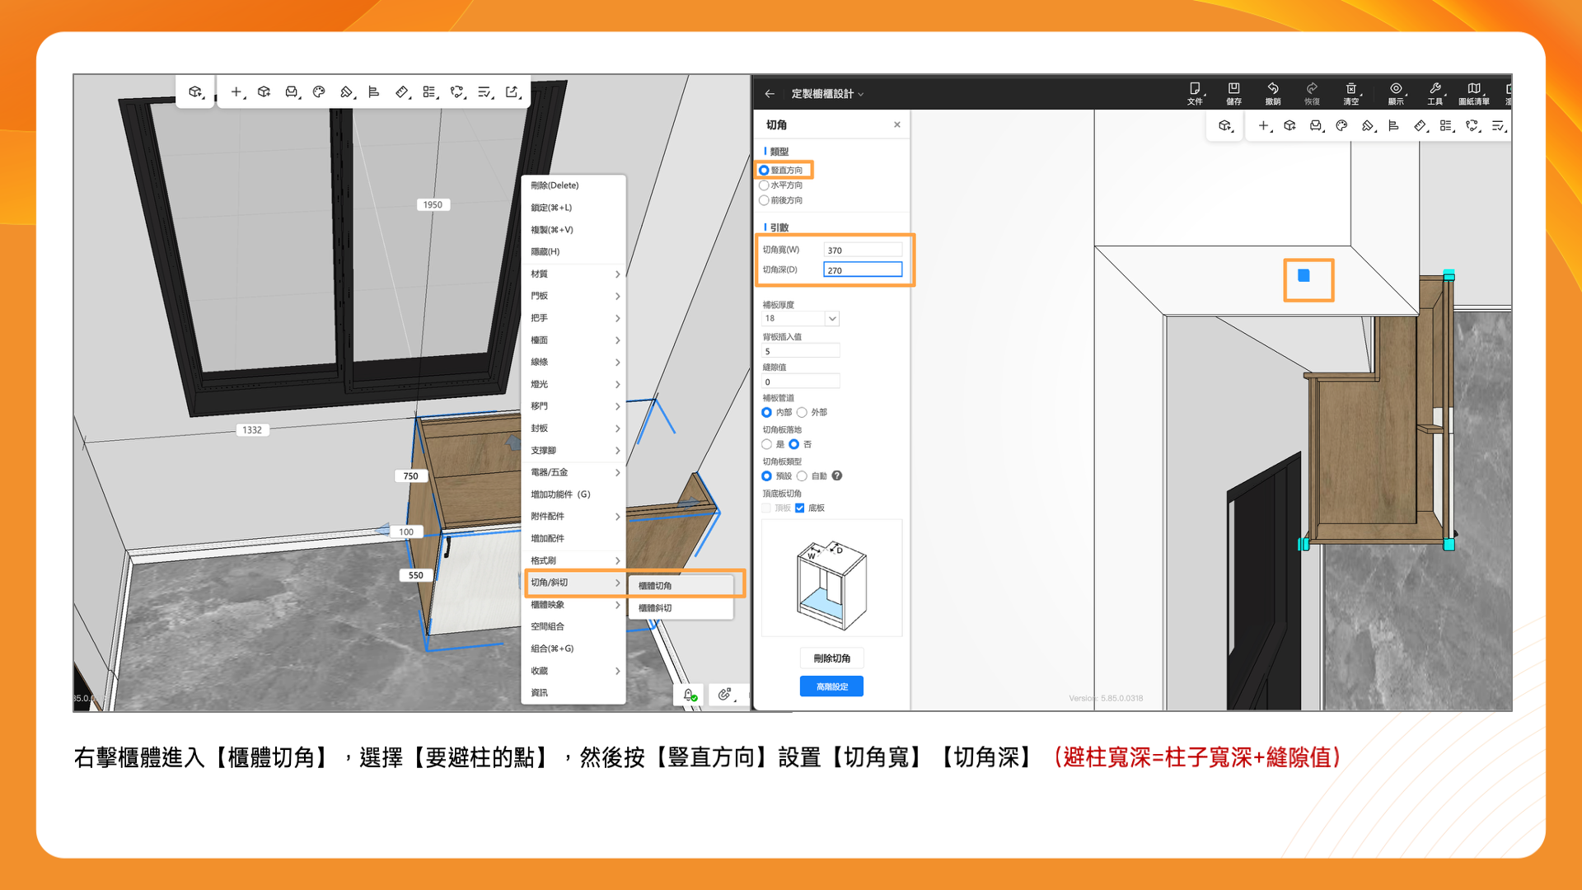The width and height of the screenshot is (1582, 890).
Task: Select the 水平方向 radio option
Action: pos(765,185)
